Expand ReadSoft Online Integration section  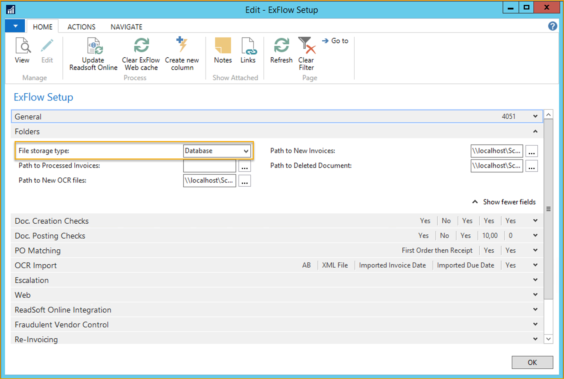coord(535,310)
